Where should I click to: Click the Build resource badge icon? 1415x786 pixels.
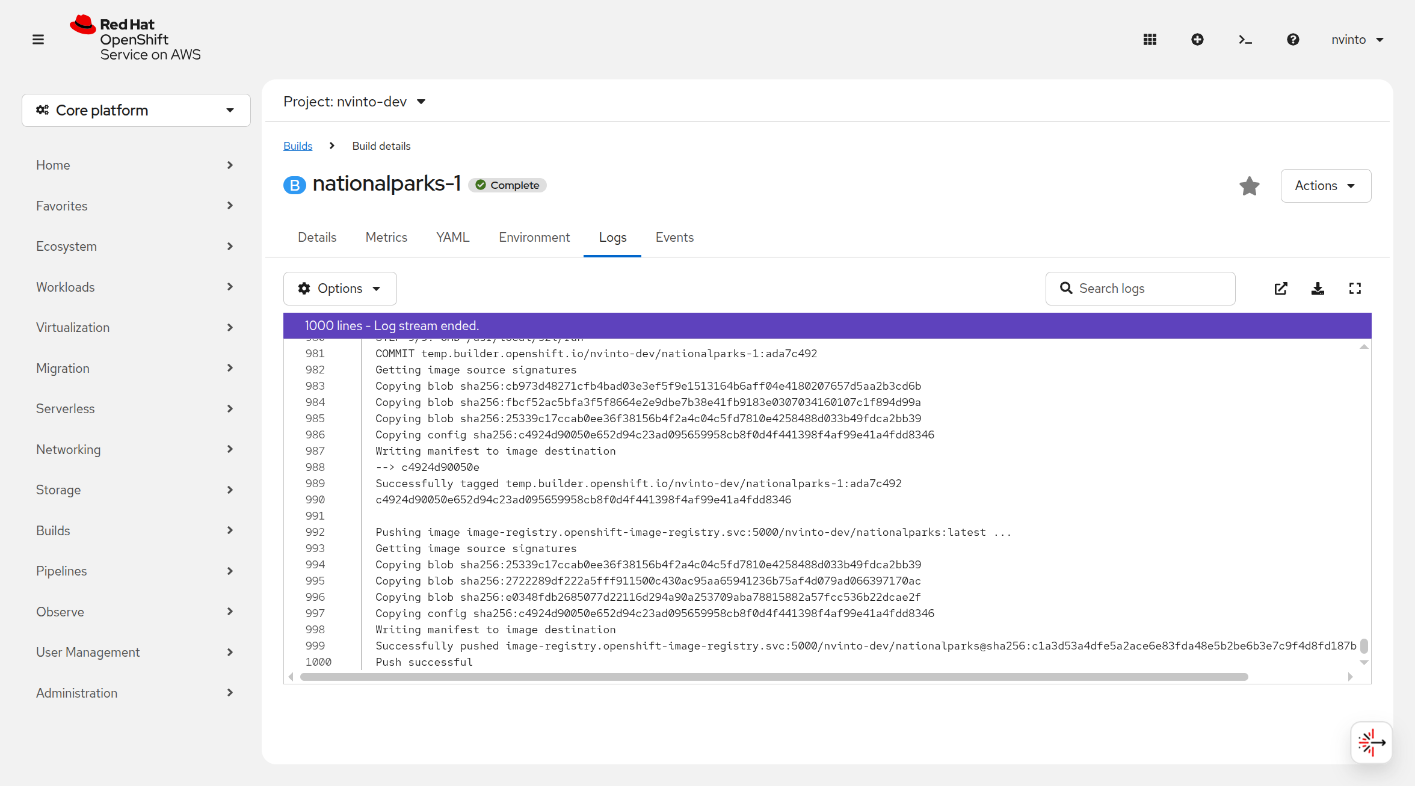295,185
